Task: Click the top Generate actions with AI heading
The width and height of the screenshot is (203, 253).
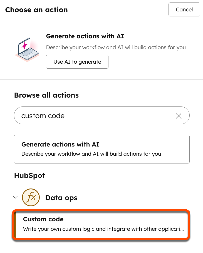Action: (85, 36)
